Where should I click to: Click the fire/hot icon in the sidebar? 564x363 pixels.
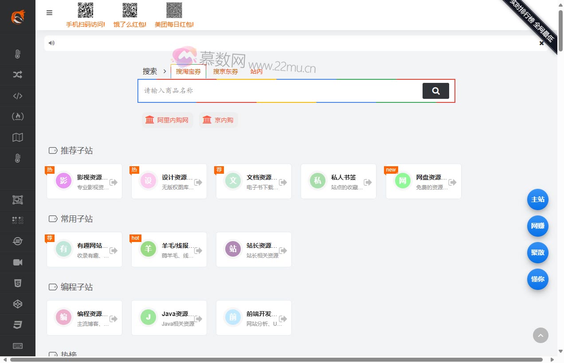[x=18, y=116]
